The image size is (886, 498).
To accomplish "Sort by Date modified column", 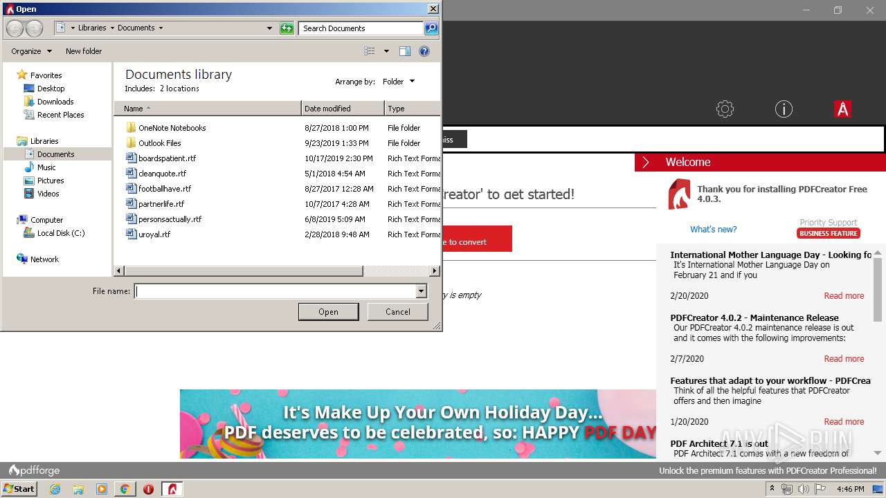I will click(343, 109).
